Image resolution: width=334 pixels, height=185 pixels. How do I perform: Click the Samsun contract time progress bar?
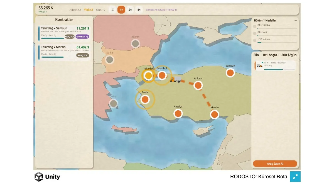52,38
